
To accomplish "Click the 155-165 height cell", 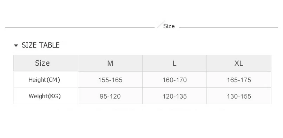I will 110,80.
